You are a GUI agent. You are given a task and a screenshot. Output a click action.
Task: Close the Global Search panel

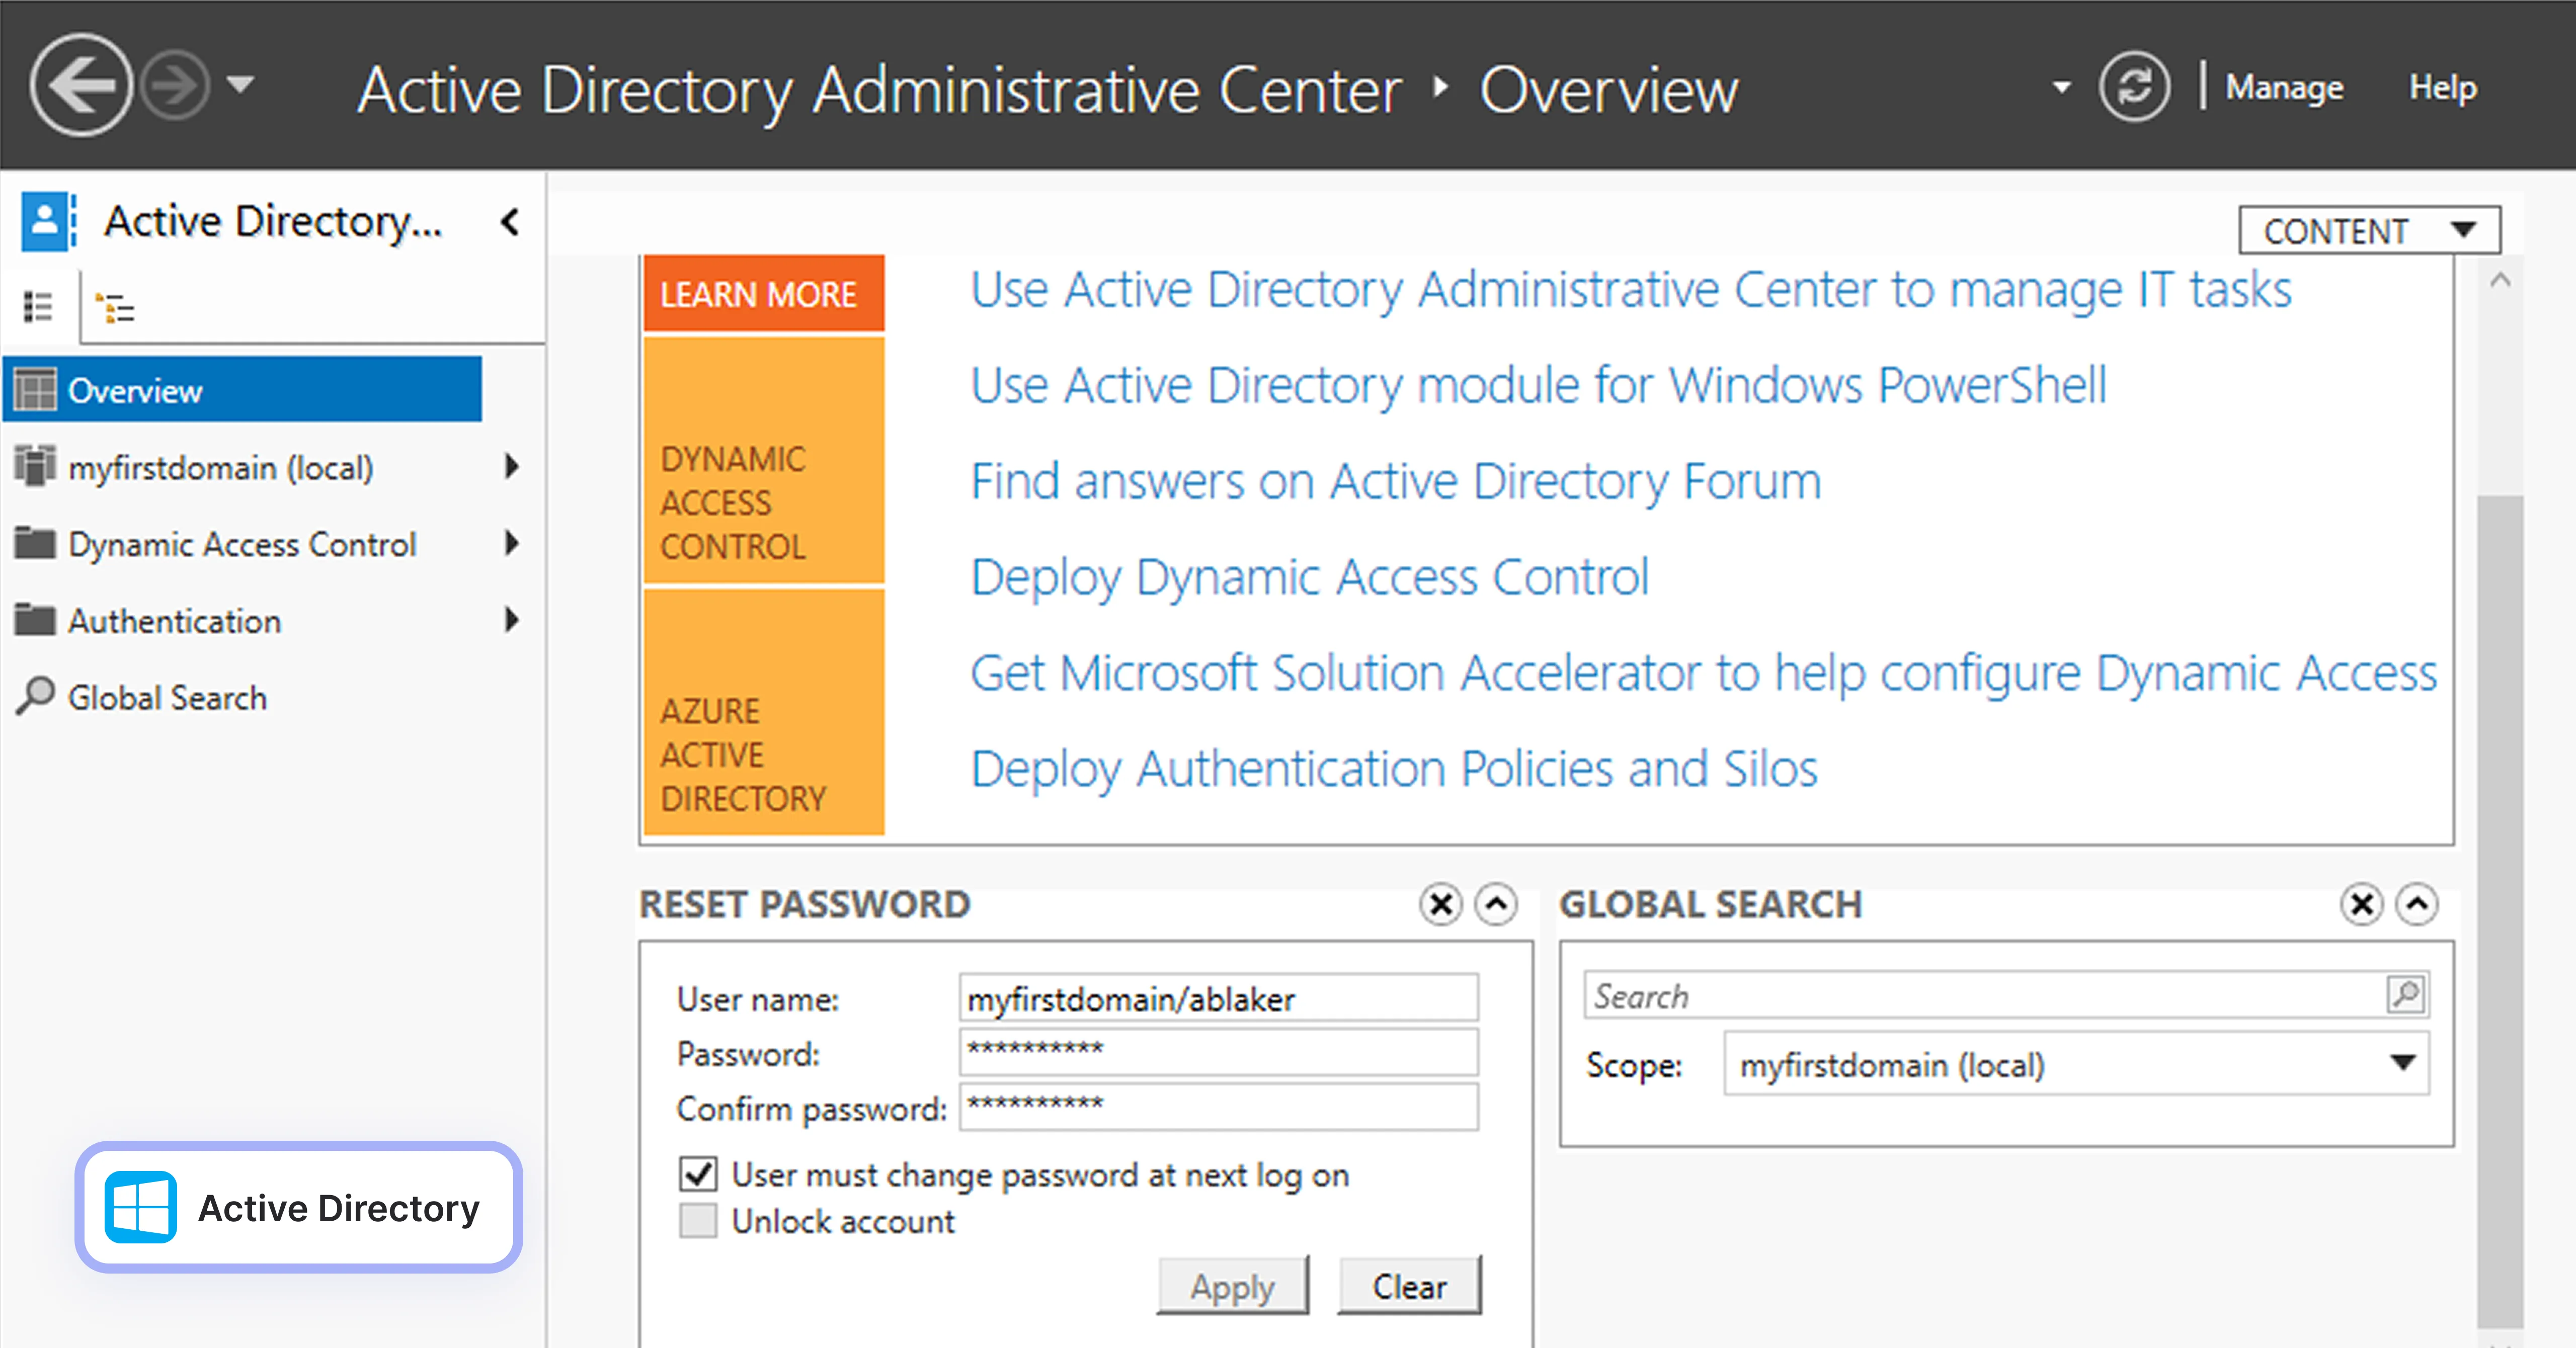click(2361, 905)
